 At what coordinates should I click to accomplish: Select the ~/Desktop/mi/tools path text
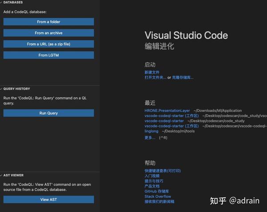pyautogui.click(x=178, y=131)
